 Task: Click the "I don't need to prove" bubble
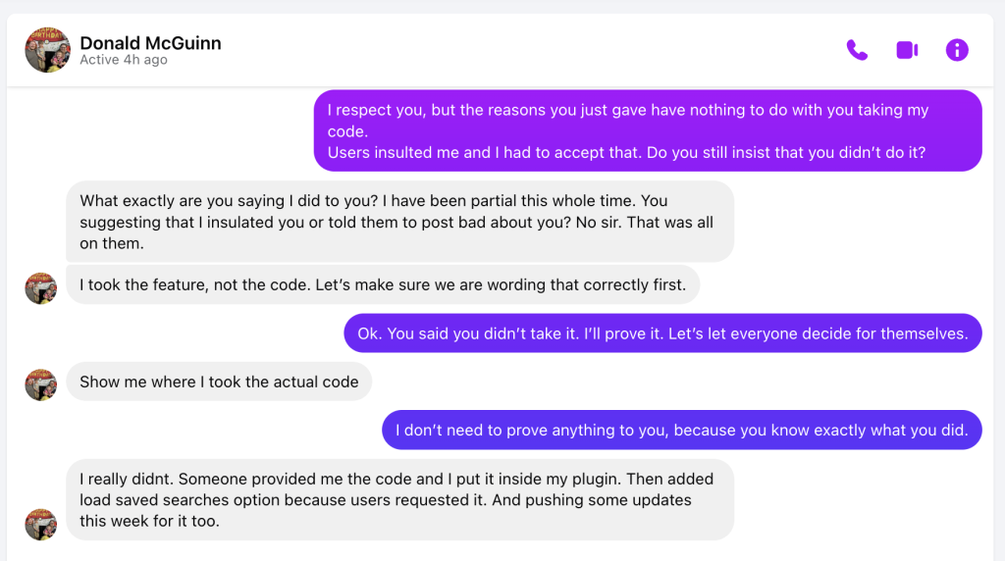(x=681, y=431)
